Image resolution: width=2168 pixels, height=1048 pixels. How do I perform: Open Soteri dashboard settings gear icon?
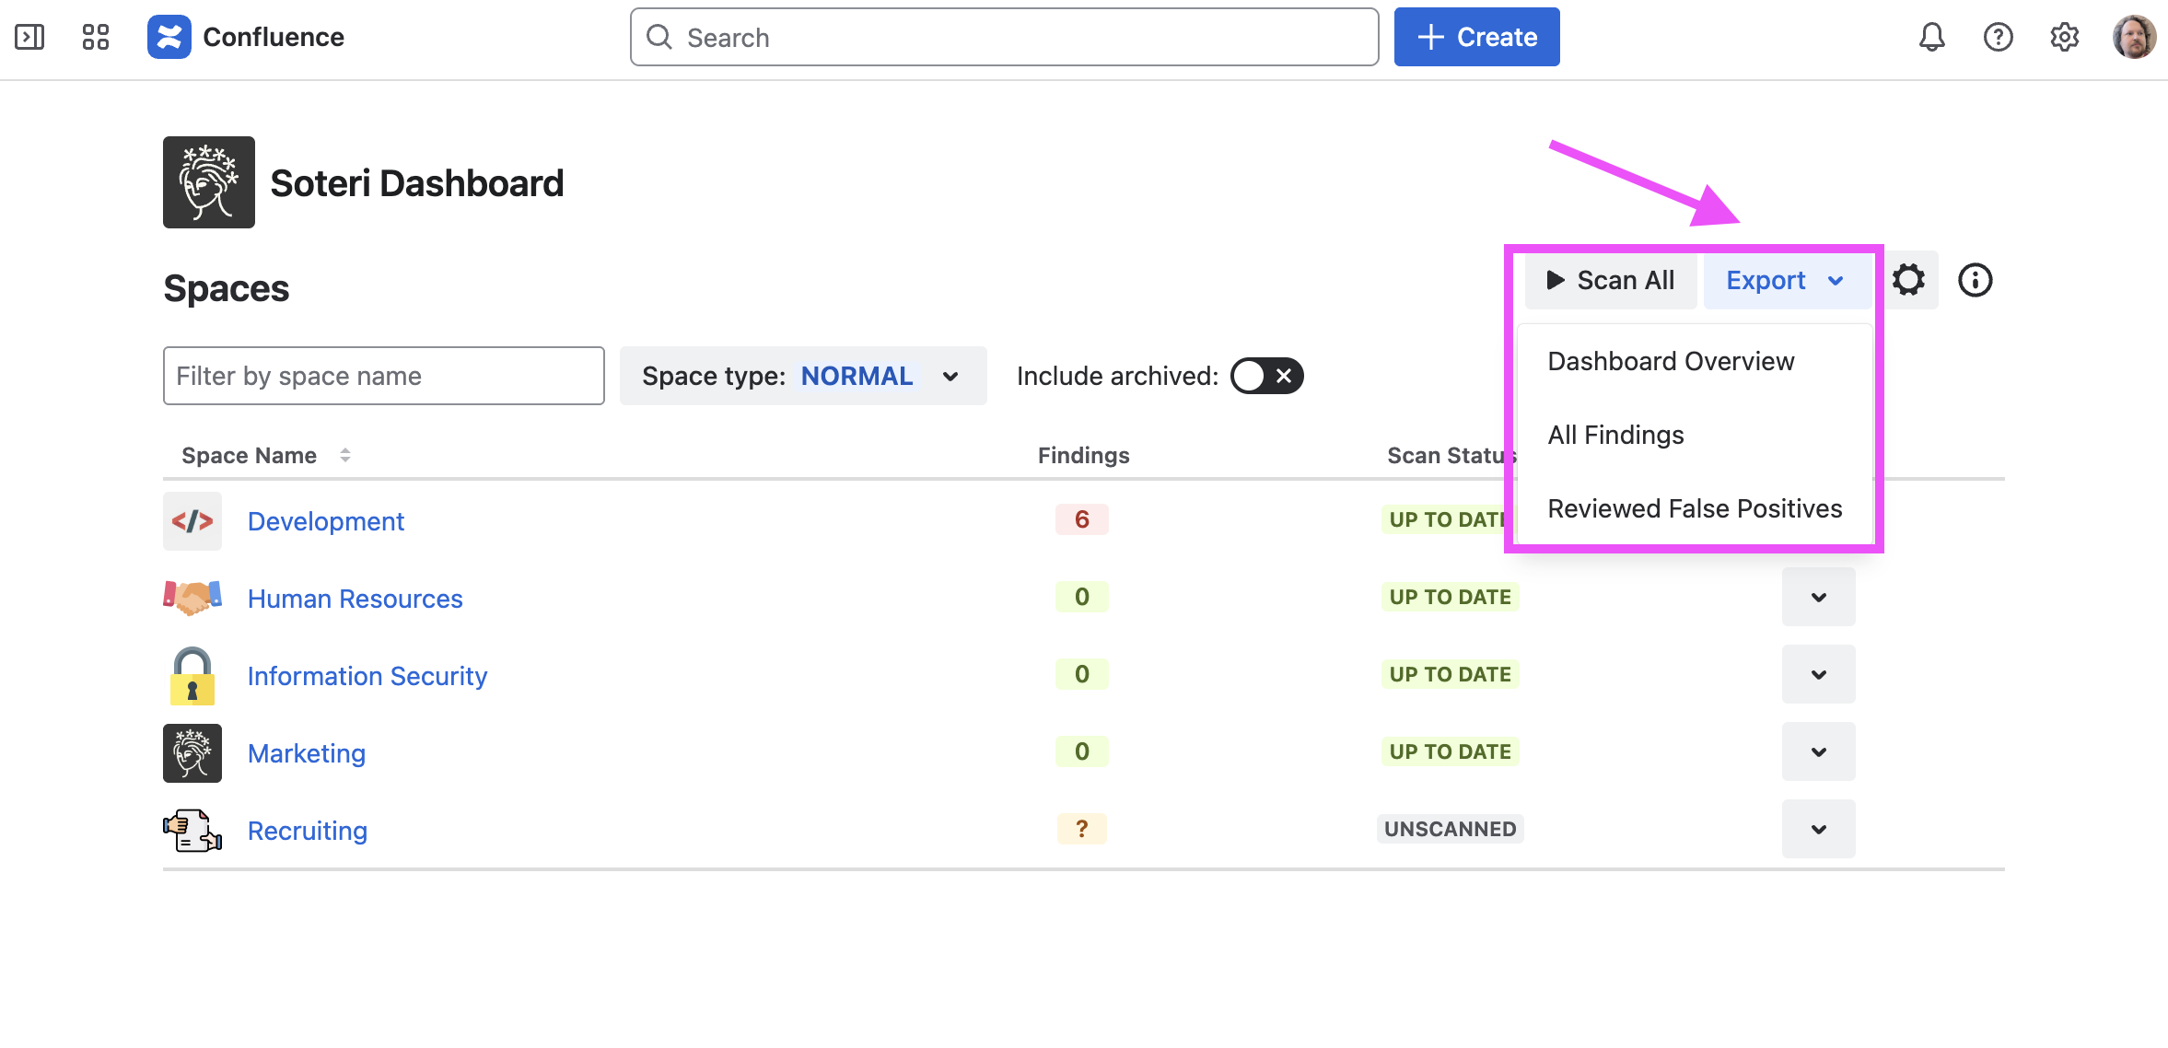click(x=1908, y=280)
